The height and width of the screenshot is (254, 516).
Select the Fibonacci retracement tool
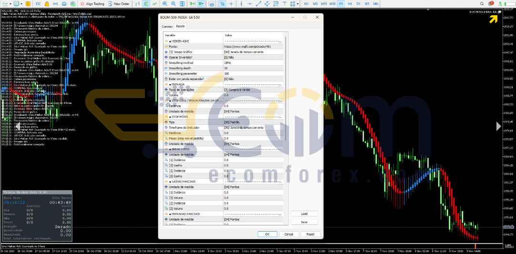point(275,4)
